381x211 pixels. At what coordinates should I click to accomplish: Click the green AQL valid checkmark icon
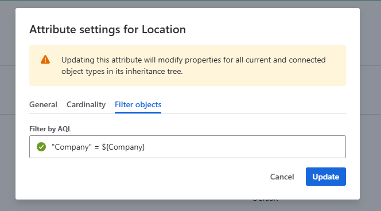click(41, 147)
